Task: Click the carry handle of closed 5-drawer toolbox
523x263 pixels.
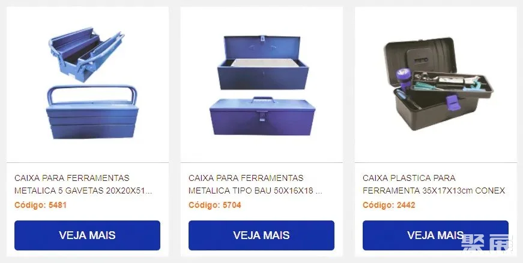Action: 92,93
